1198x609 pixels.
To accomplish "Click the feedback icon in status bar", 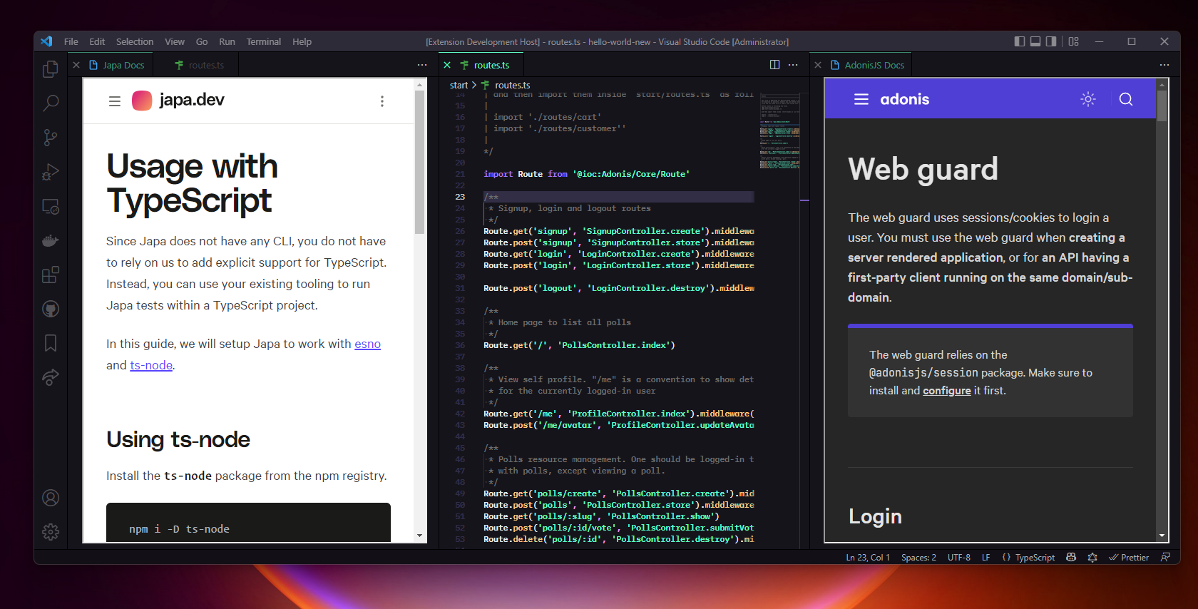I will click(x=1165, y=558).
